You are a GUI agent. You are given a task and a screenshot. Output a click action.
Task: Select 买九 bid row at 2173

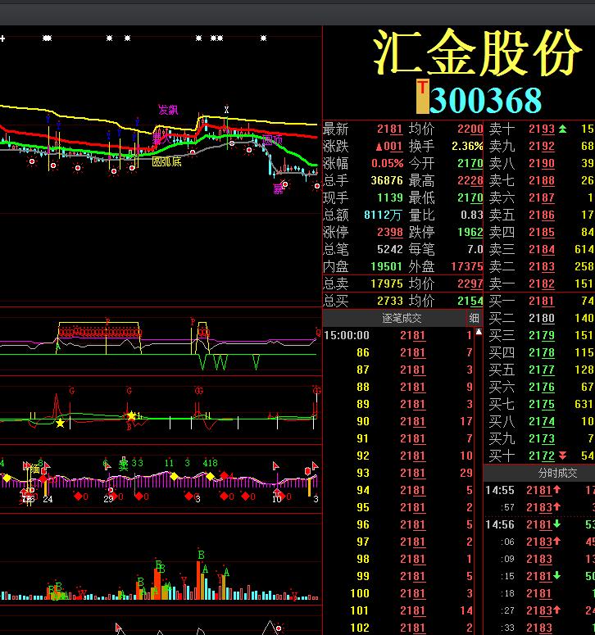coord(541,438)
